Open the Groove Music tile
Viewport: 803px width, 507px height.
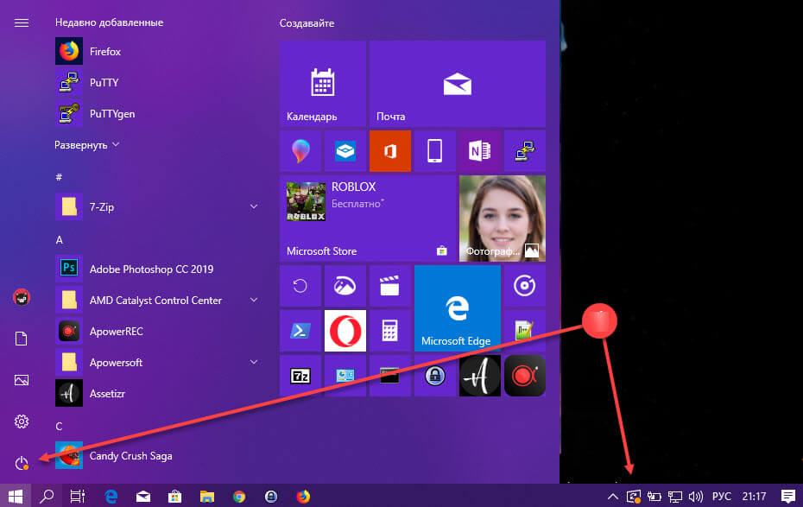(525, 286)
